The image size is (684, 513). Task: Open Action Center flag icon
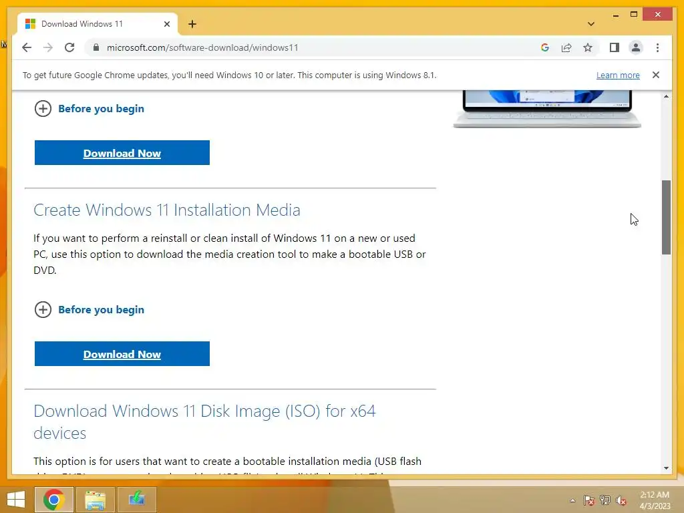[589, 500]
